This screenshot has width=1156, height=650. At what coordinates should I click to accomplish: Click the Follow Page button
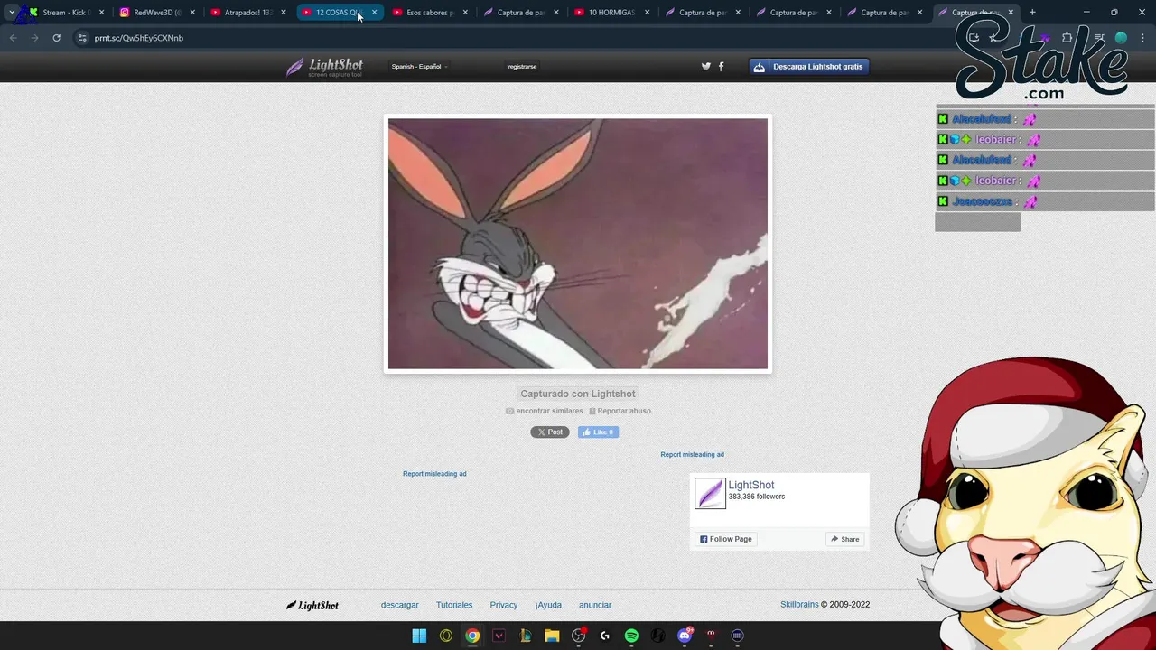[x=726, y=539]
